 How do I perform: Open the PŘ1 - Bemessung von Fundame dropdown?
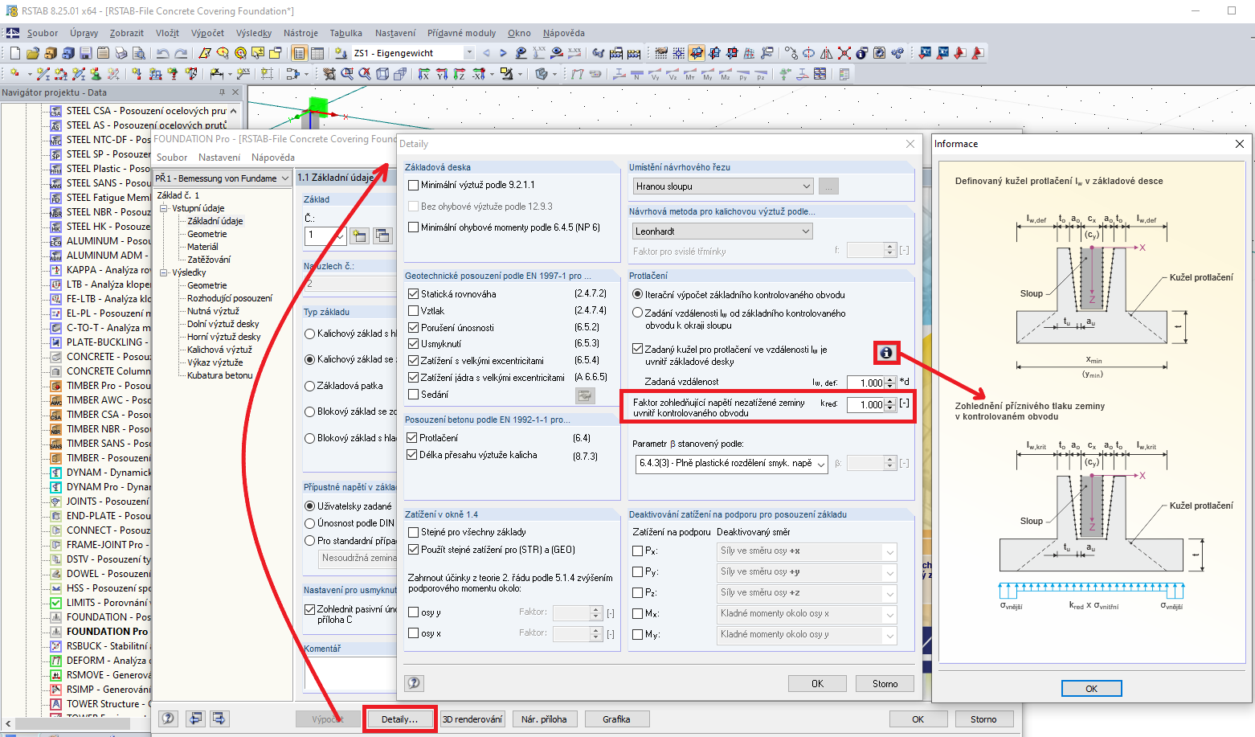[223, 178]
